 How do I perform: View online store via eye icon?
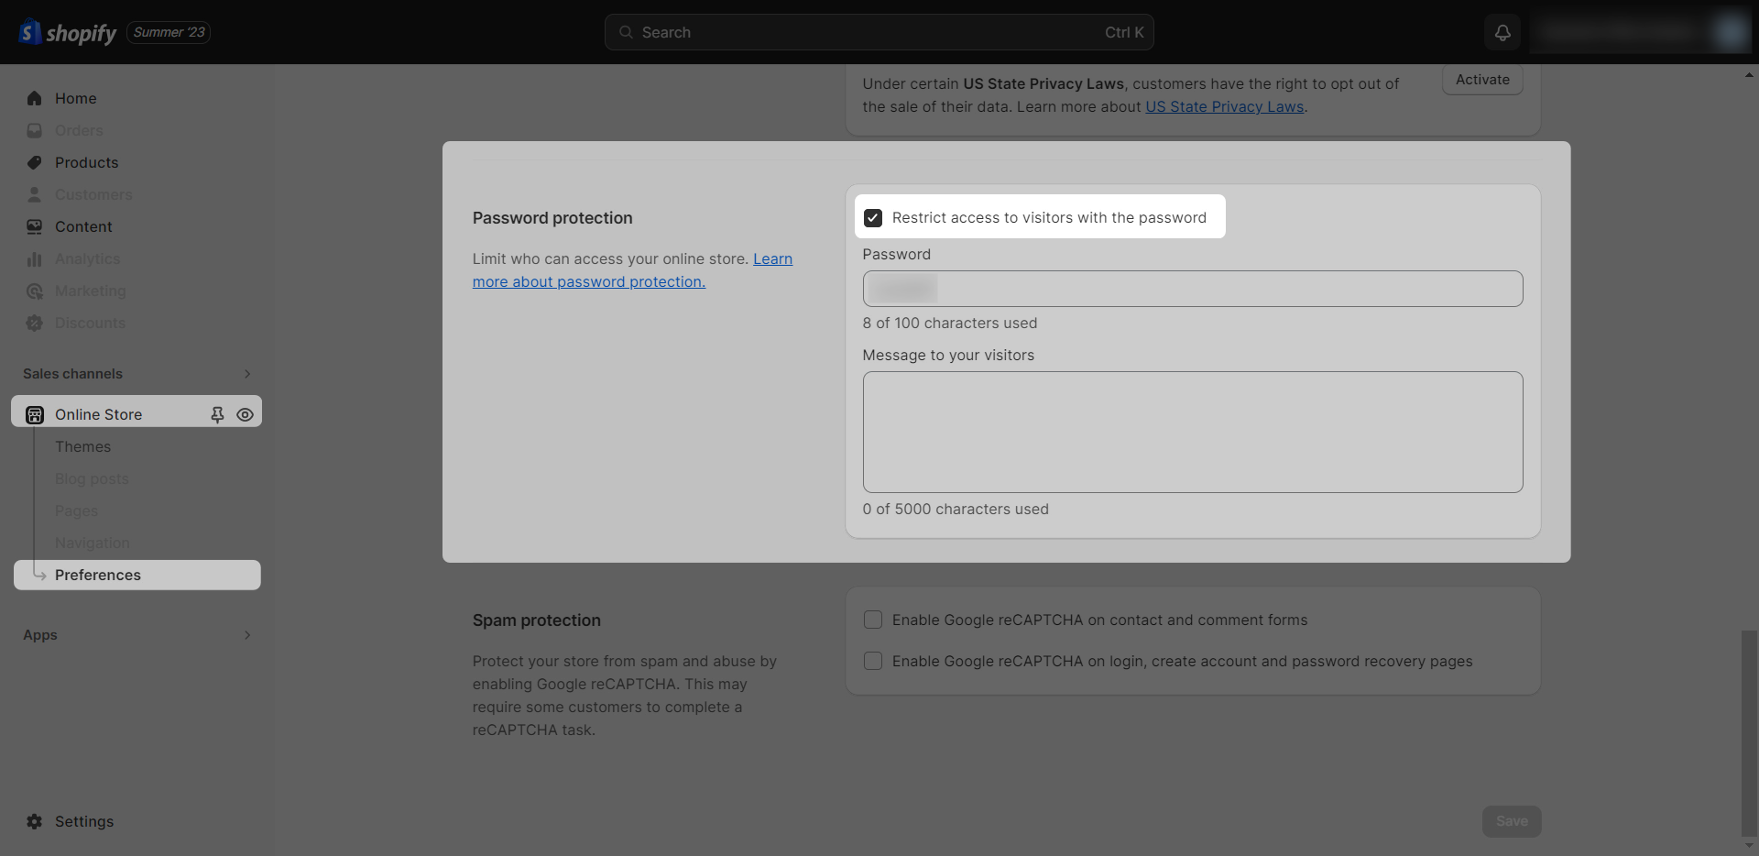click(245, 414)
